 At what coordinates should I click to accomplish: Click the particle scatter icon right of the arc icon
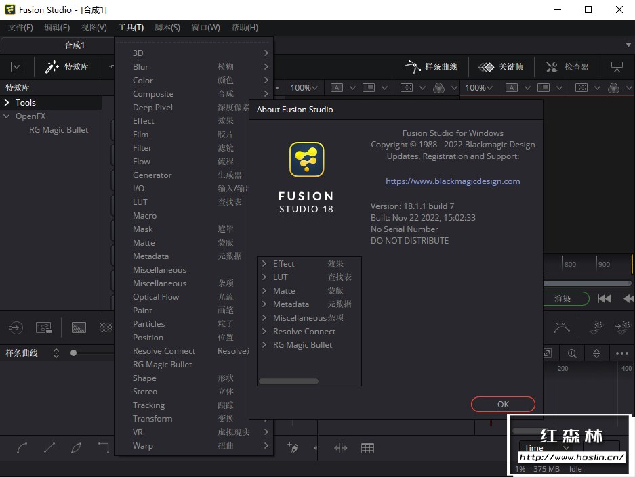(x=596, y=327)
